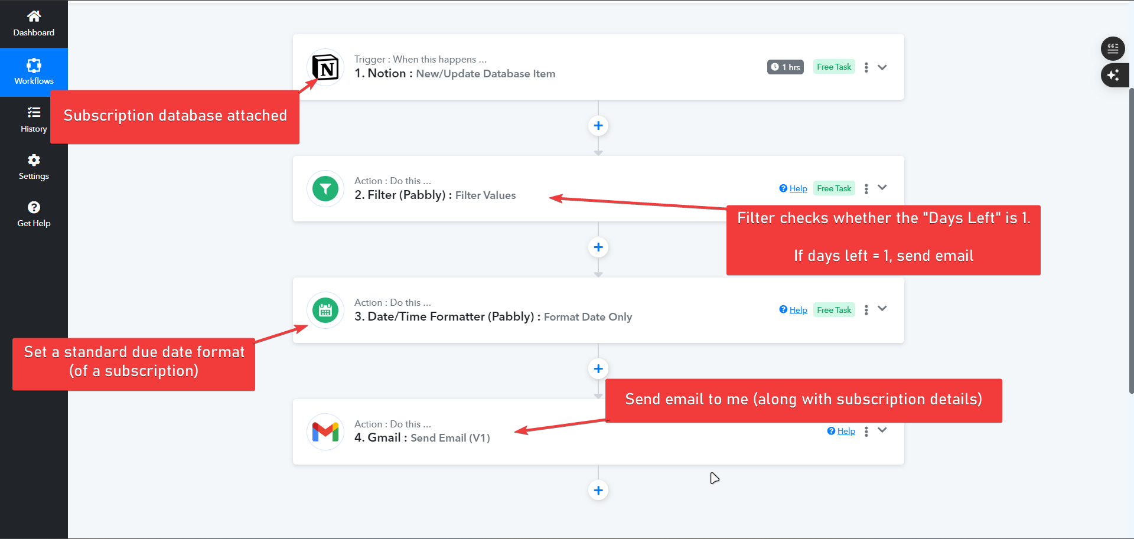Open the three-dot menu for Filter step

(x=866, y=189)
